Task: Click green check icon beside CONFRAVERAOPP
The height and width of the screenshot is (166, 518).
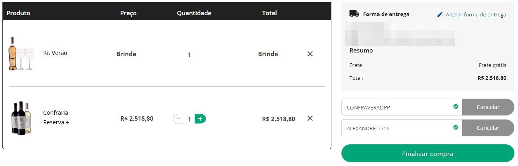Action: [x=456, y=107]
